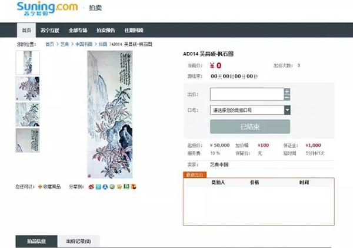
Task: Go to 首页 breadcrumb link
Action: pyautogui.click(x=50, y=44)
